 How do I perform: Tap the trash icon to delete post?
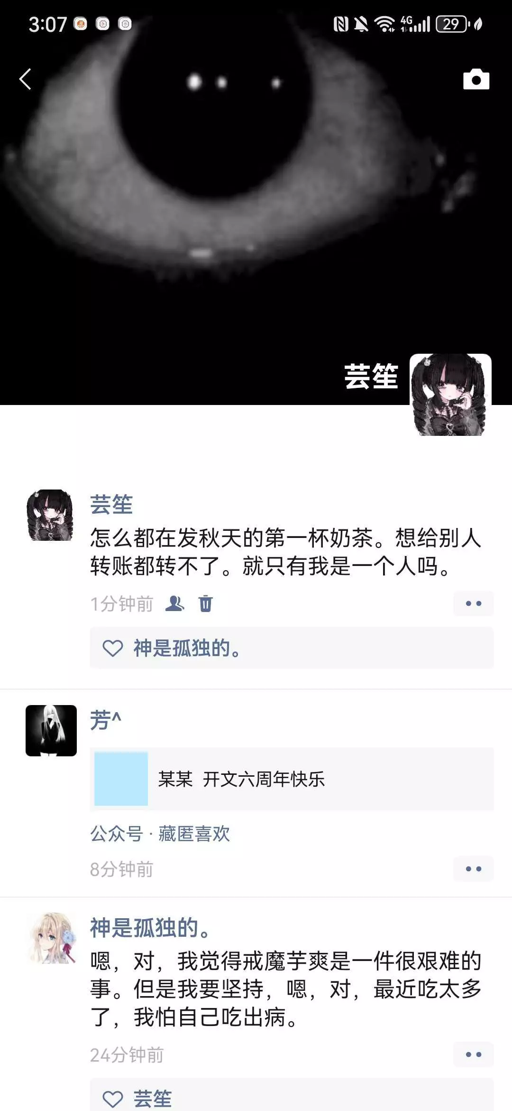pyautogui.click(x=206, y=603)
